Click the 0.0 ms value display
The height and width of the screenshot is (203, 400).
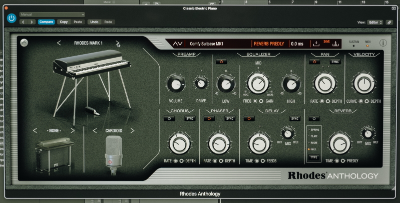tap(297, 44)
